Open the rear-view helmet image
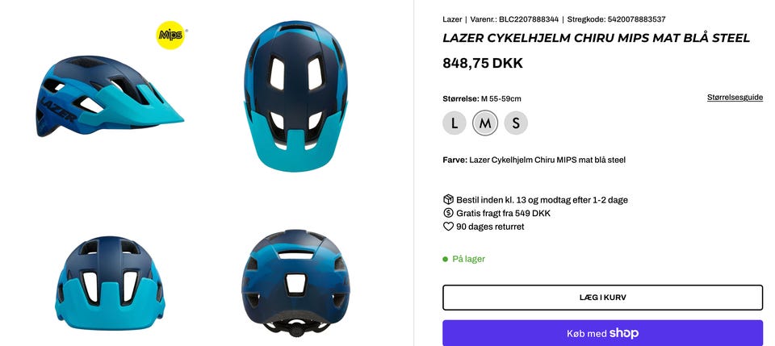The height and width of the screenshot is (346, 775). [x=296, y=283]
